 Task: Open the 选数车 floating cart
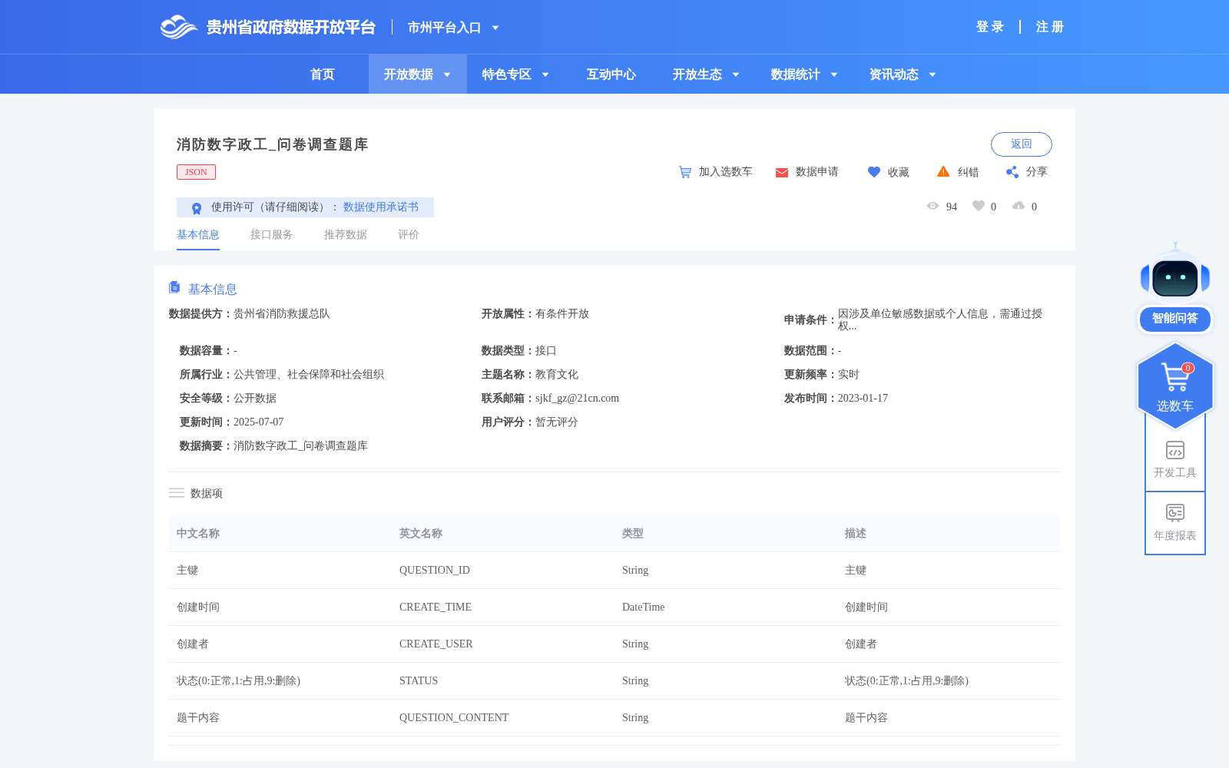coord(1175,386)
